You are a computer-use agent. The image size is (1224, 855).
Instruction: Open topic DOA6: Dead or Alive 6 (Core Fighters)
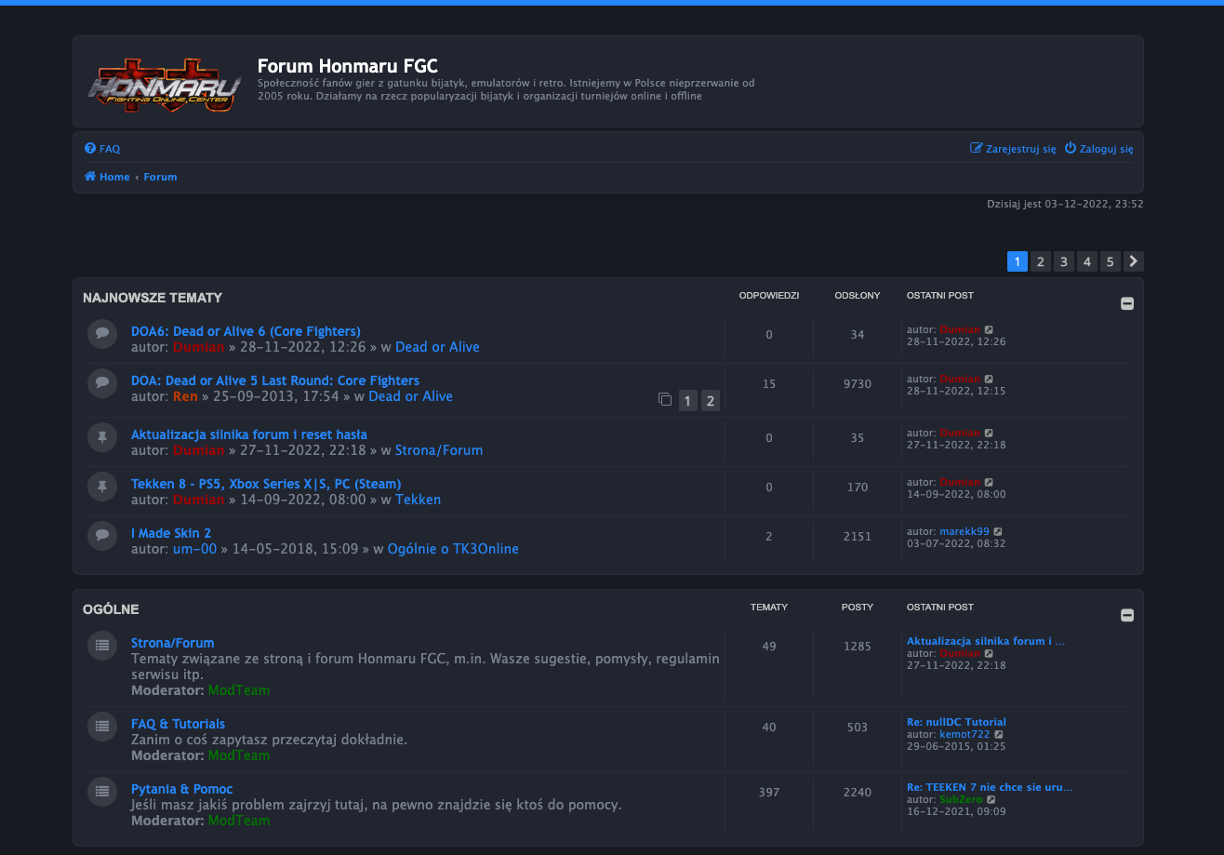pos(246,331)
